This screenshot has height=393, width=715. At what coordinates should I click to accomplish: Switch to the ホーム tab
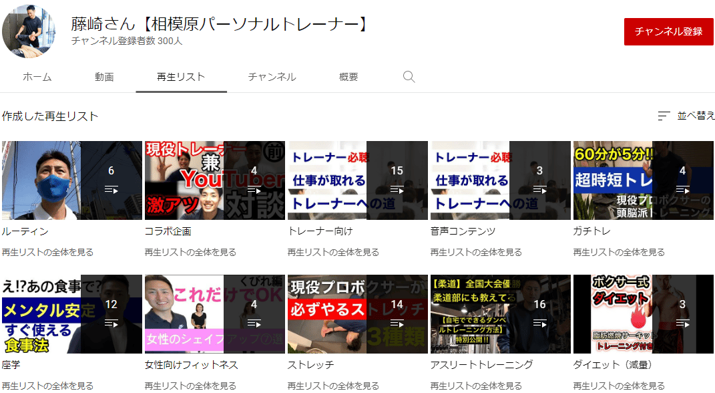coord(37,77)
